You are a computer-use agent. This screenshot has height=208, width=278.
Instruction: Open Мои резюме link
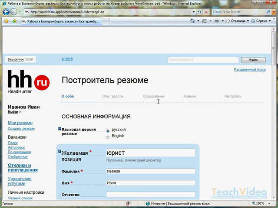(x=20, y=123)
